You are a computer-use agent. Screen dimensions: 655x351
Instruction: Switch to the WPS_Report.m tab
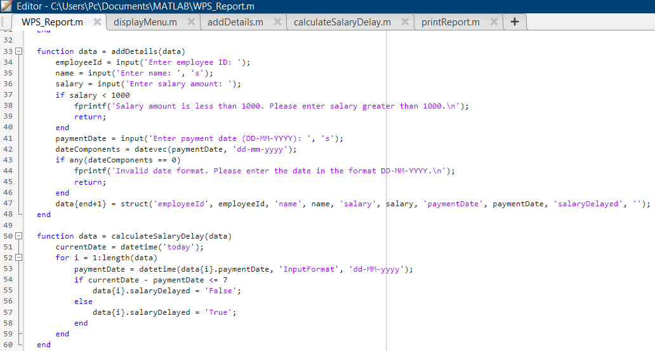[52, 22]
